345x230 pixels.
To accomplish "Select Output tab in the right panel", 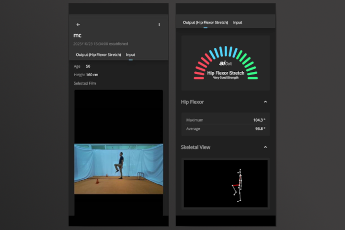I will pyautogui.click(x=206, y=22).
